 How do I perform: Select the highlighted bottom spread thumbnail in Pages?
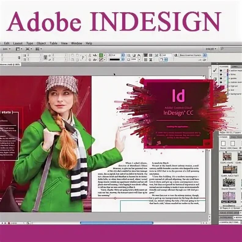pos(229,196)
